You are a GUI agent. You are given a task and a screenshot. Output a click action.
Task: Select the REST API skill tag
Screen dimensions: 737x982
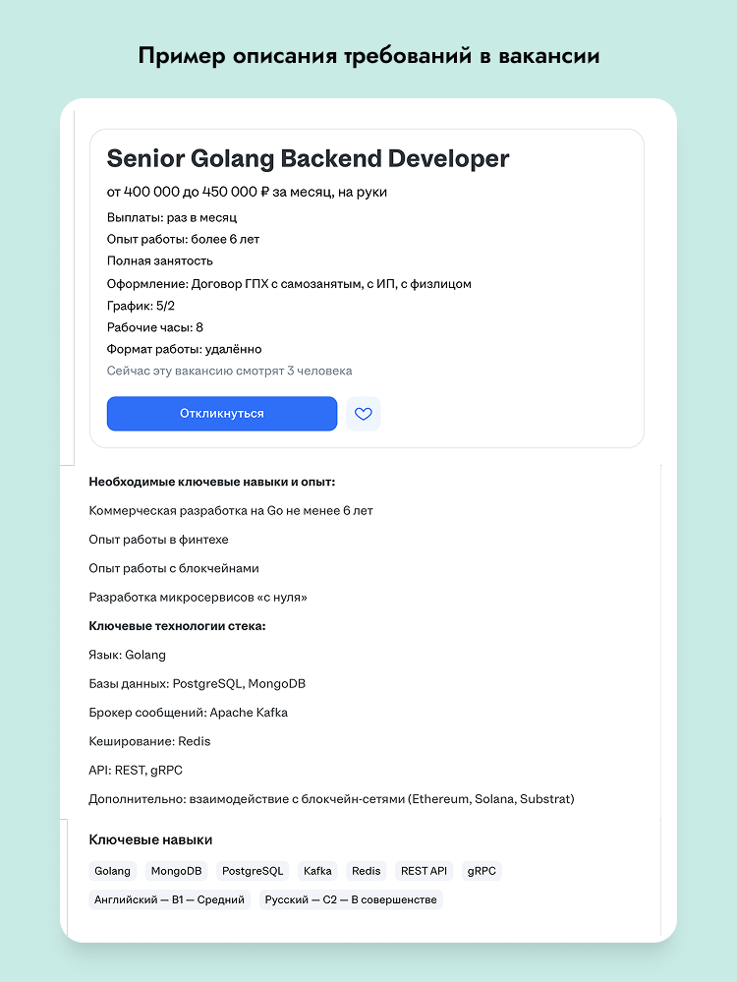point(423,871)
